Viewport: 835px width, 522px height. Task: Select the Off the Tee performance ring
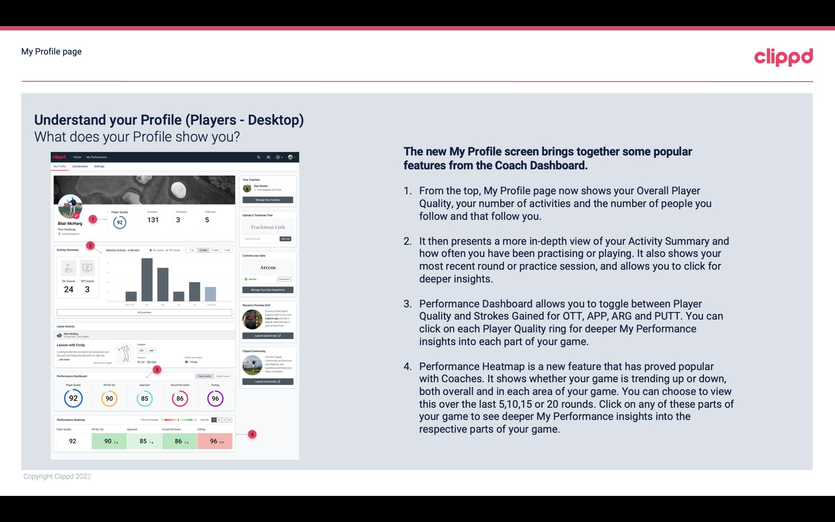pyautogui.click(x=109, y=397)
